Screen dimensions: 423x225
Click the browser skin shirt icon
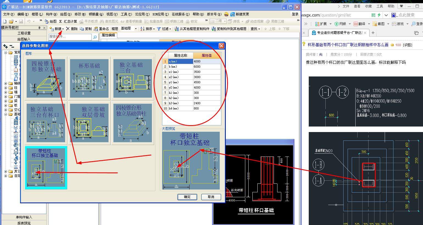(402, 6)
